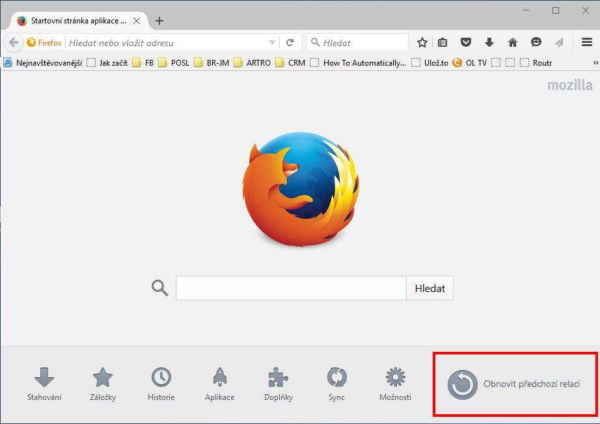Click inside the search input field
This screenshot has width=600, height=424.
click(290, 288)
